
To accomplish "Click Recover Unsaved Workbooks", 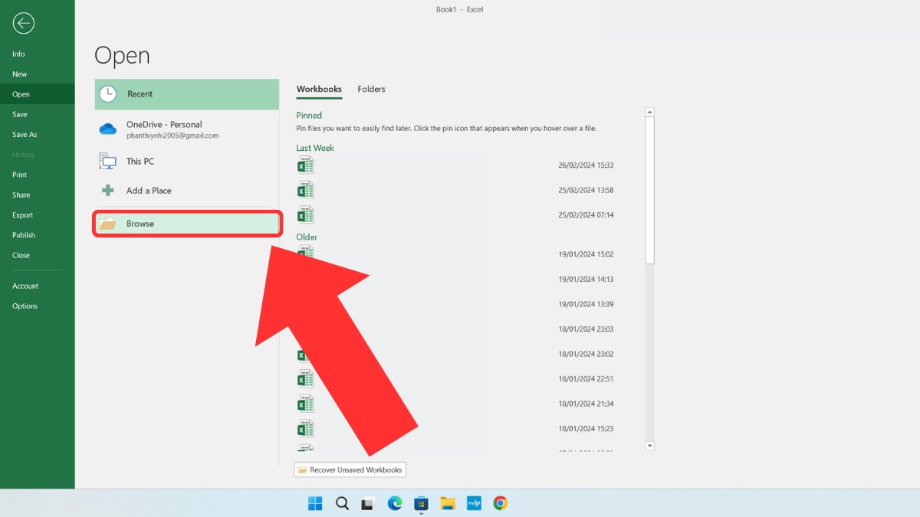I will [350, 470].
